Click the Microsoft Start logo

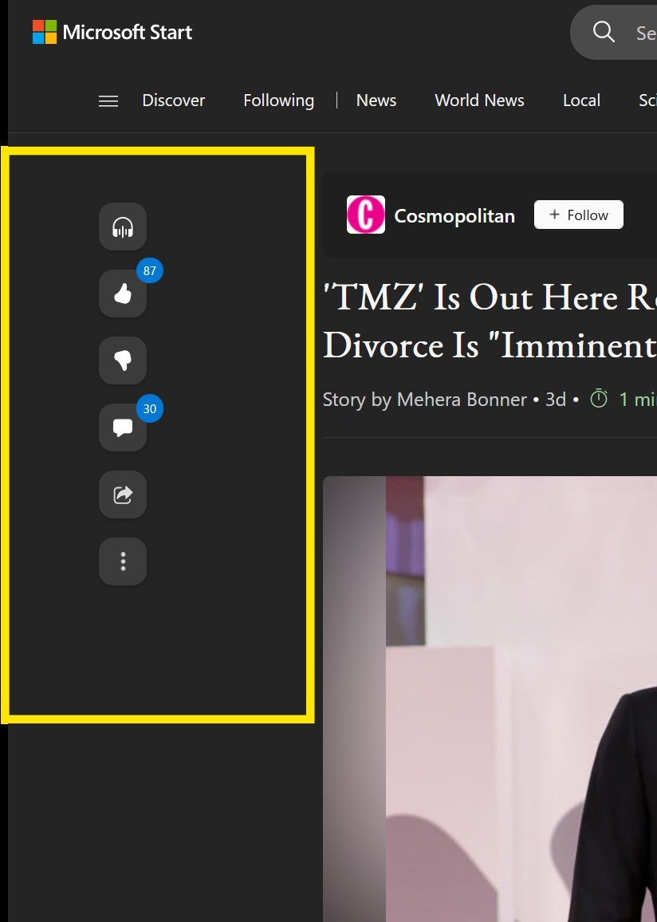[112, 32]
